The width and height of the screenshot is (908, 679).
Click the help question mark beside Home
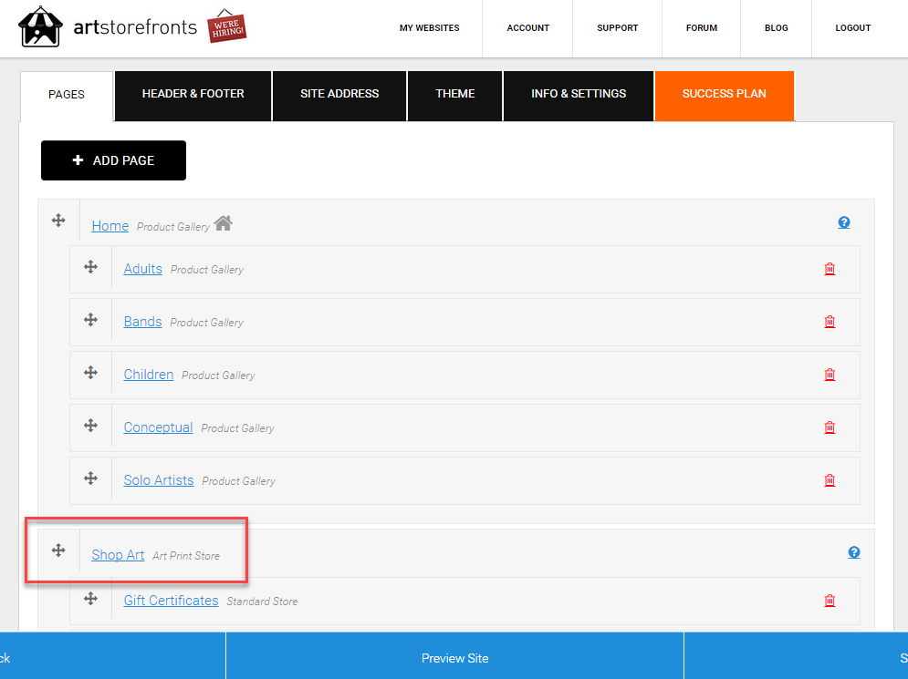(844, 222)
